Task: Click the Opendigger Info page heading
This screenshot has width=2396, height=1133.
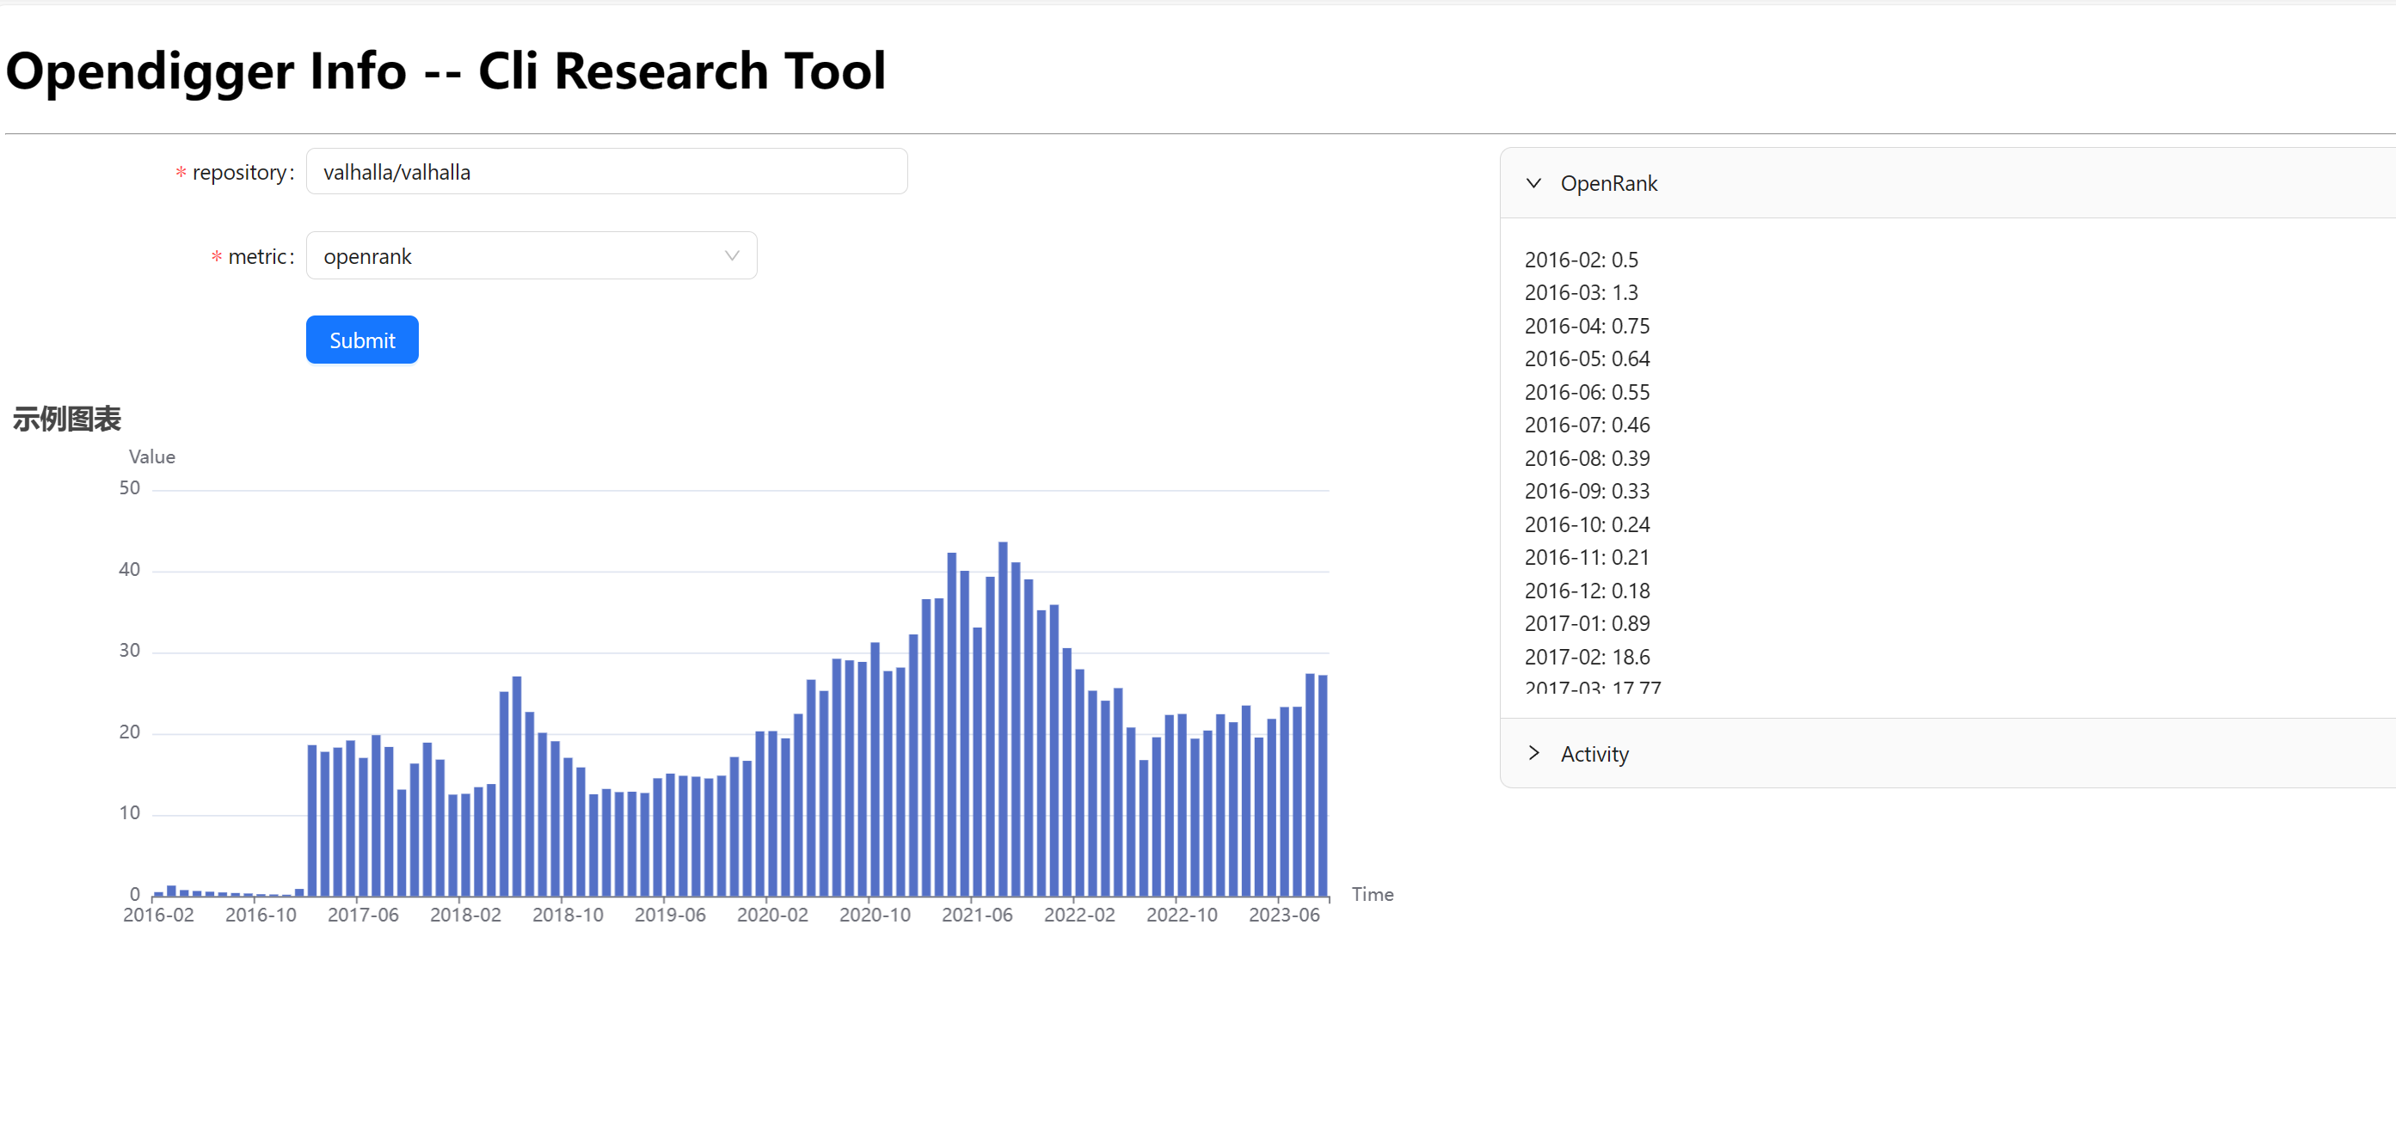Action: pos(445,70)
